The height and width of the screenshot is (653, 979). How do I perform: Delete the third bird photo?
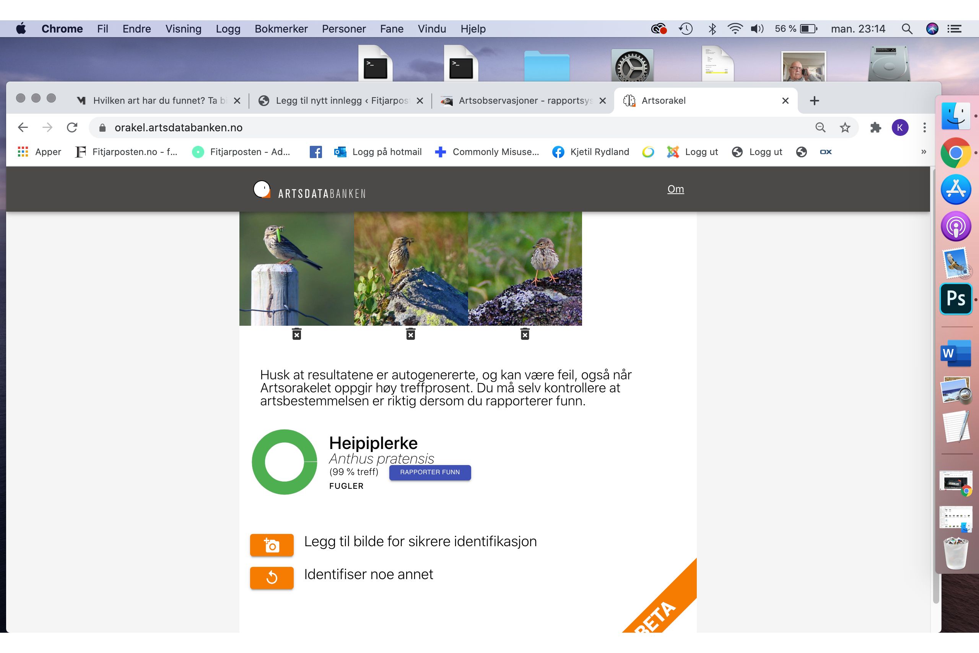[525, 334]
